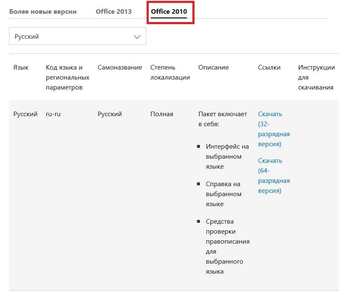This screenshot has height=299, width=339.
Task: Click the Самоназвание column header
Action: point(120,67)
